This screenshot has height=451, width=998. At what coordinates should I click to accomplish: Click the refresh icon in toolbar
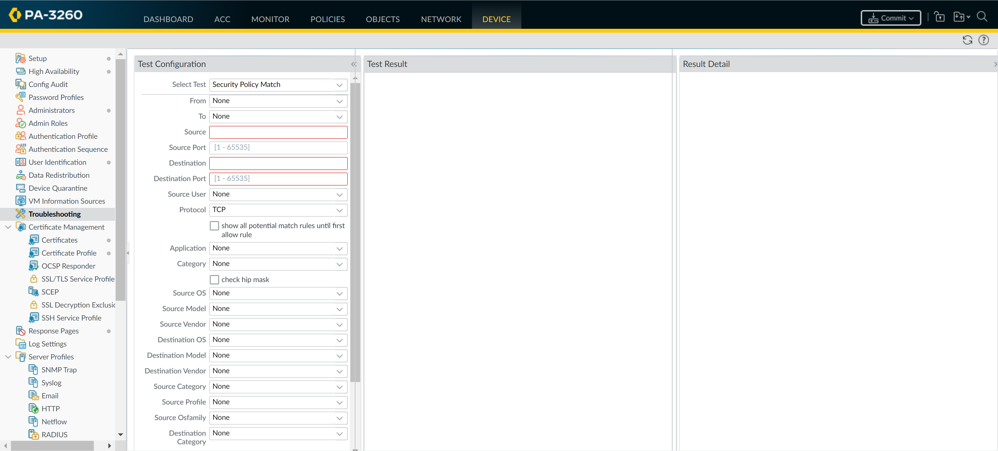click(967, 40)
